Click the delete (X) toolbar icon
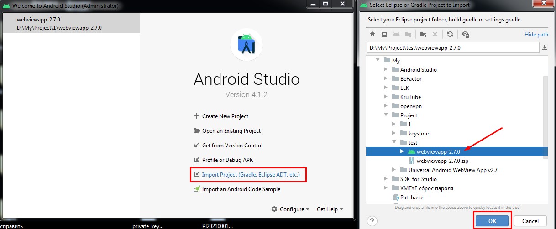 tap(435, 34)
